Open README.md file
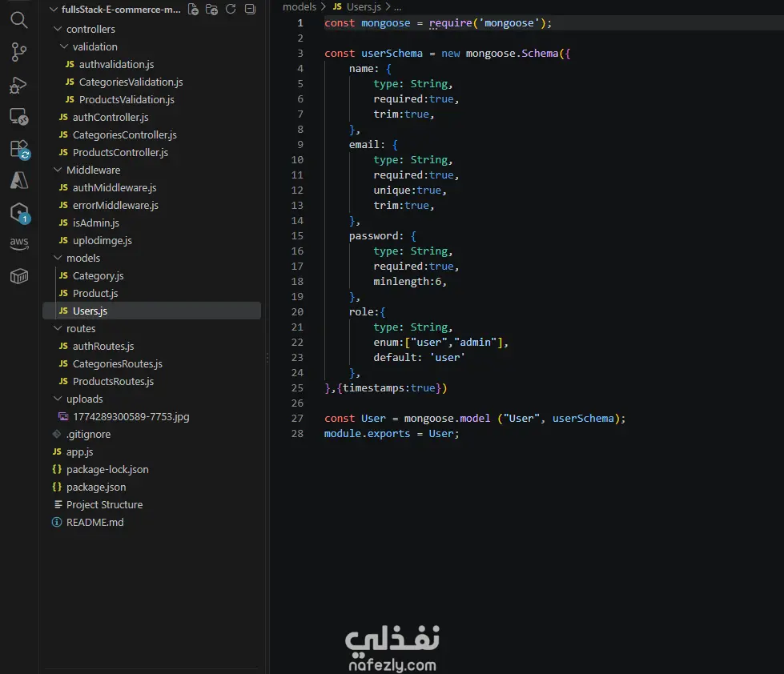 [94, 522]
